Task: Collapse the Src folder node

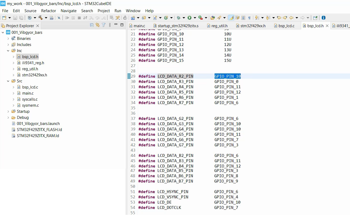Action: tap(8, 81)
